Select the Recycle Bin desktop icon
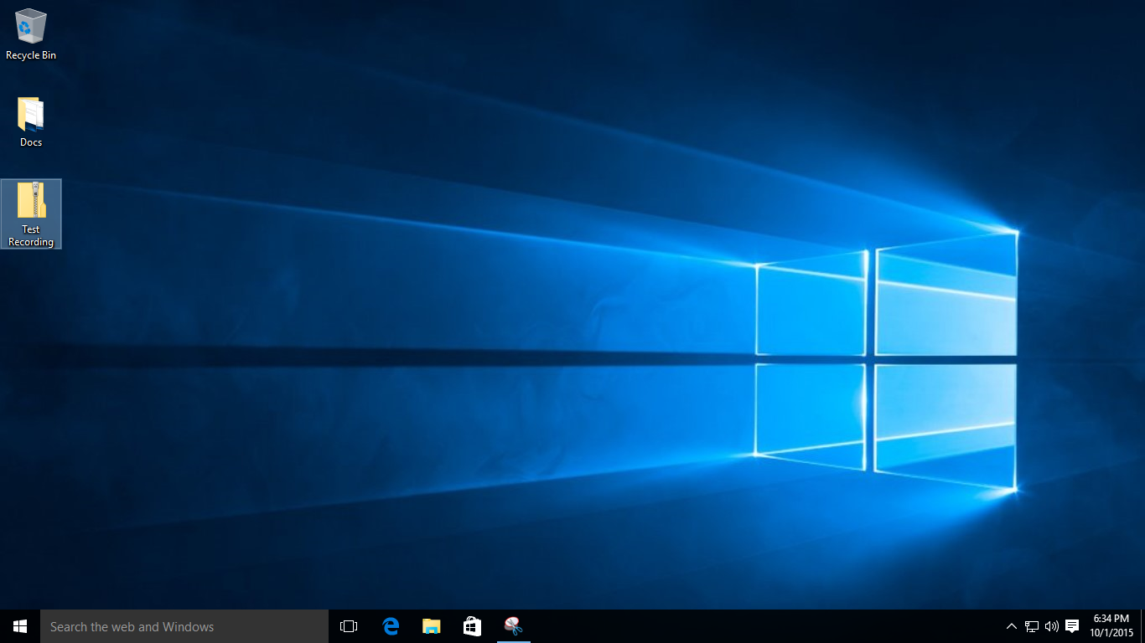This screenshot has width=1145, height=643. coord(31,34)
